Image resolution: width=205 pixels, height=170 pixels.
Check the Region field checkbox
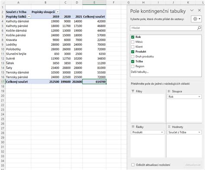[x=133, y=66]
